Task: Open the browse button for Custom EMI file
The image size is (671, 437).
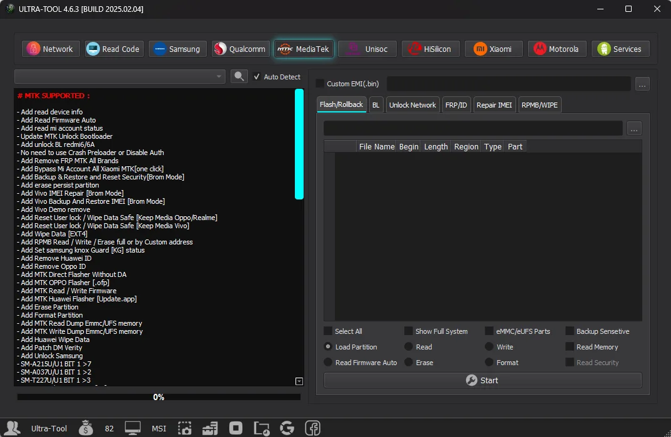Action: click(642, 84)
